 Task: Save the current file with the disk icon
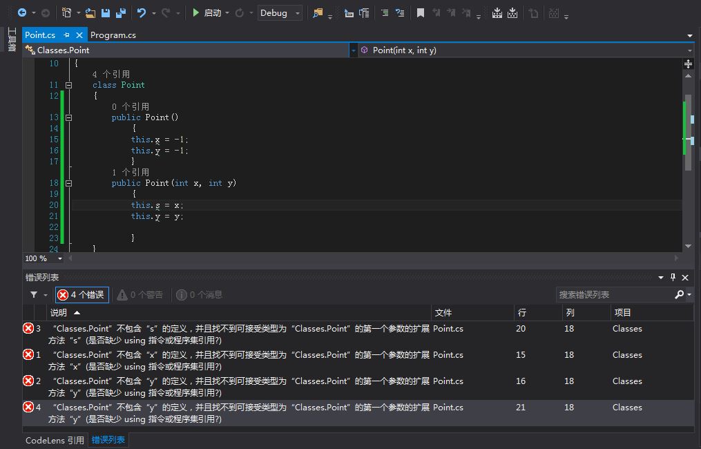pyautogui.click(x=106, y=13)
